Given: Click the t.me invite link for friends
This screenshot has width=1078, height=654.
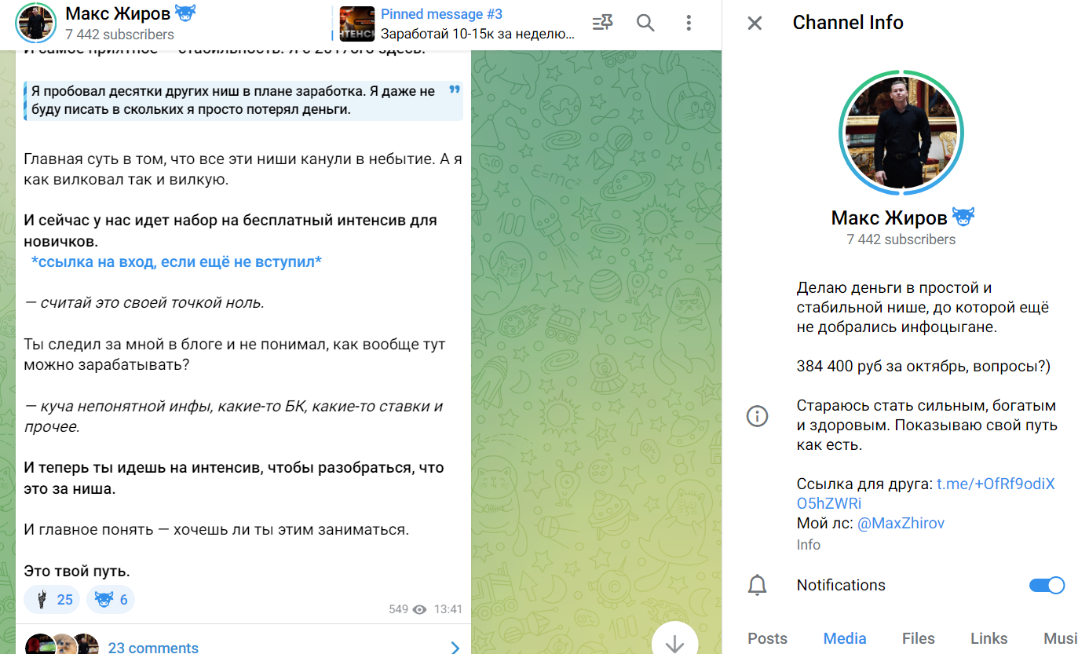Looking at the screenshot, I should click(995, 484).
